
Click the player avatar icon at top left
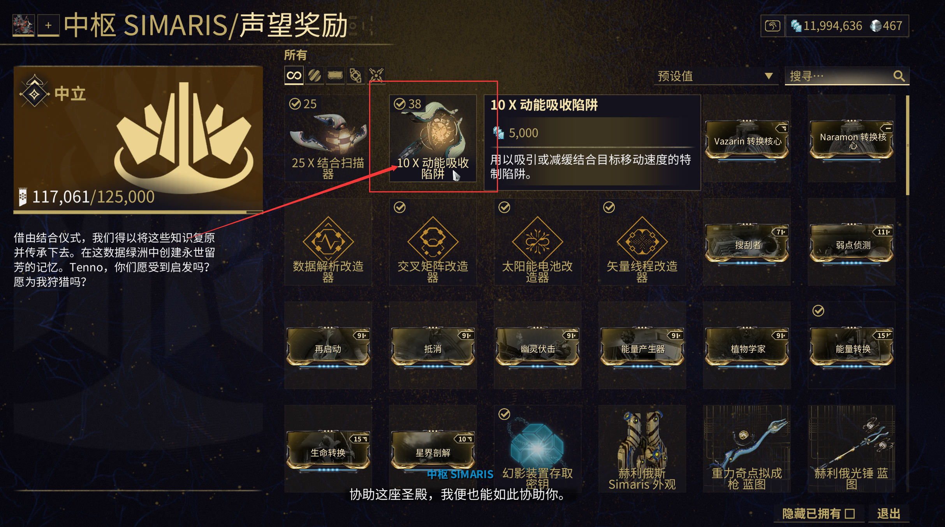tap(23, 25)
